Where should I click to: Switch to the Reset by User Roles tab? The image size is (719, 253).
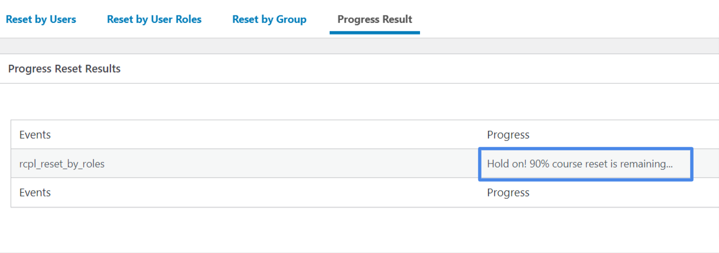click(154, 19)
